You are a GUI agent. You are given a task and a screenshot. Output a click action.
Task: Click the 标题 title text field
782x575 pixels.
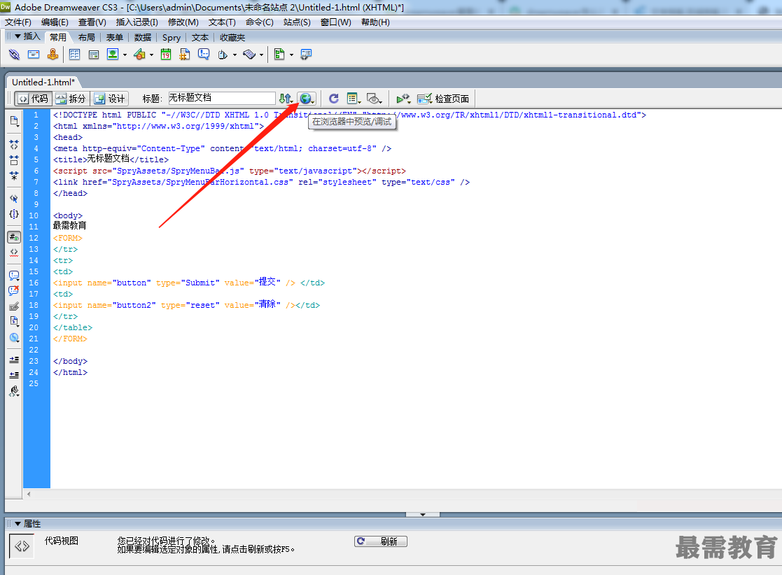221,98
